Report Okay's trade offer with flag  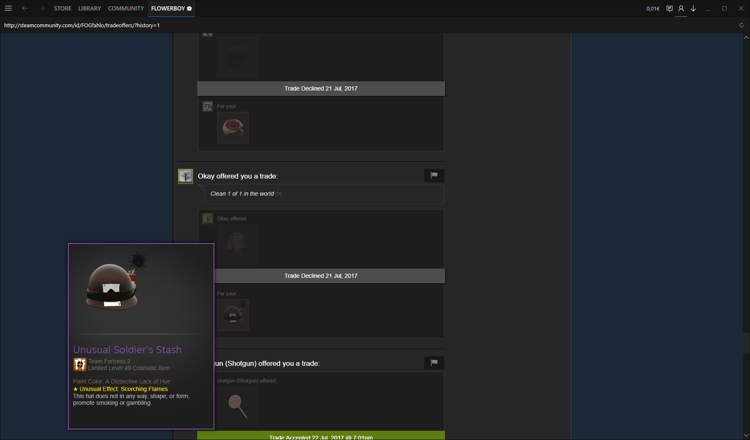(434, 176)
